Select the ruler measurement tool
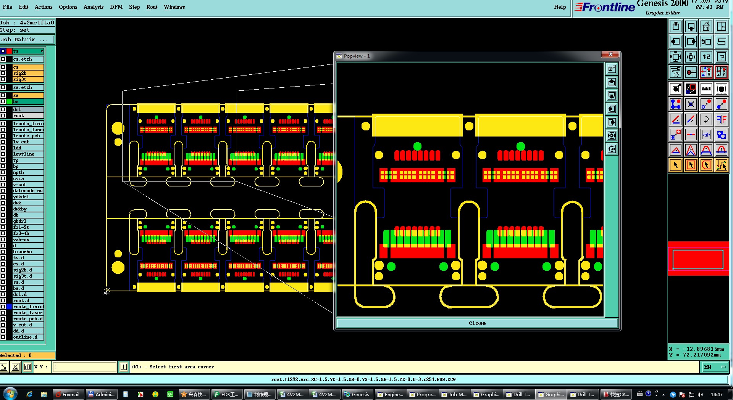Viewport: 733px width, 400px height. (706, 89)
